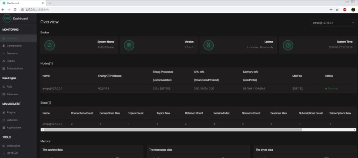The image size is (358, 158).
Task: Reload the page with browser refresh icon
Action: tap(15, 9)
